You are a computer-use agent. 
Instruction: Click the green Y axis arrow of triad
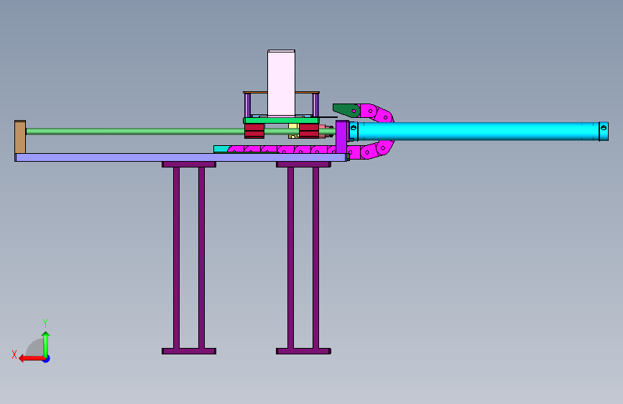tap(46, 344)
